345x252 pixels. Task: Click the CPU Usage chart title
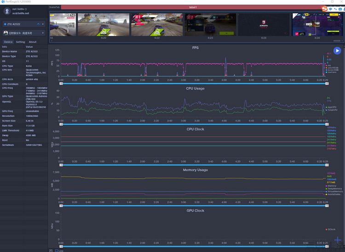[195, 88]
